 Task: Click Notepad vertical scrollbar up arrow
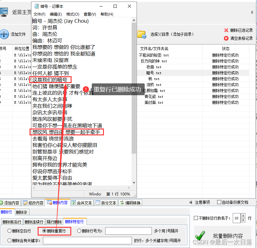134,20
